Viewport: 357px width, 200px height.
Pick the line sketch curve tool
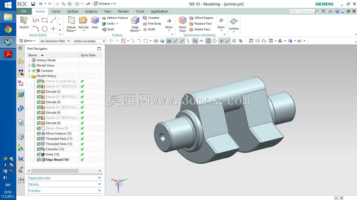coord(53,20)
